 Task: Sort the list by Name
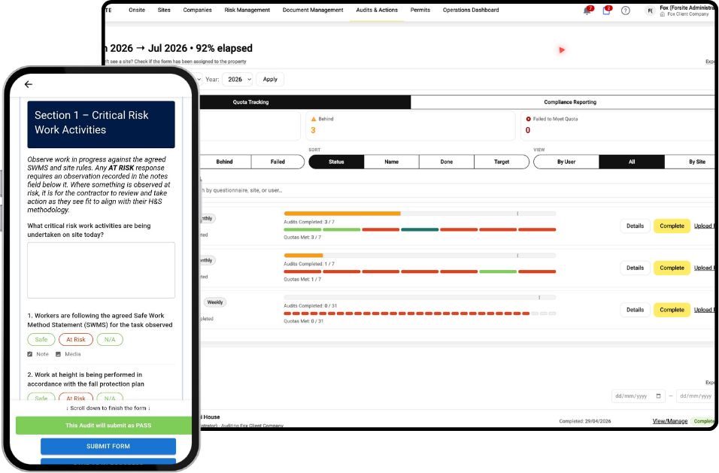point(392,162)
